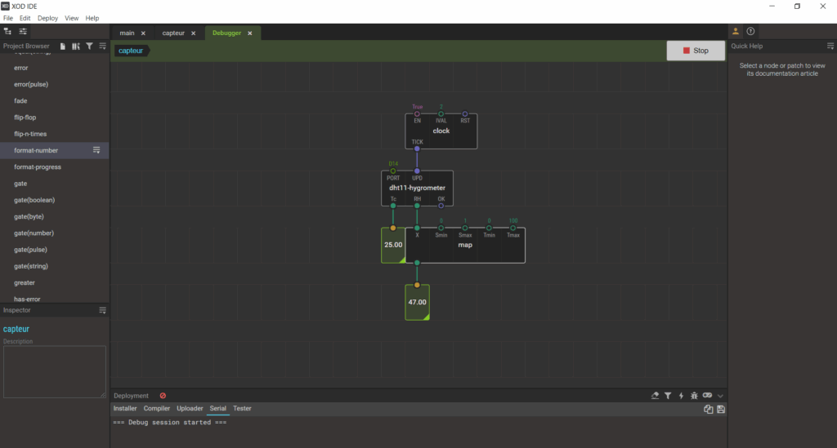The image size is (837, 448).
Task: Toggle the Inspector sliders icon in sidebar
Action: pos(23,32)
